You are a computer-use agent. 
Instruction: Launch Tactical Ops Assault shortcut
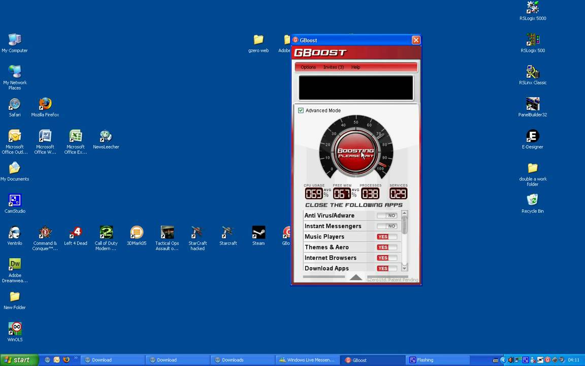(x=167, y=238)
